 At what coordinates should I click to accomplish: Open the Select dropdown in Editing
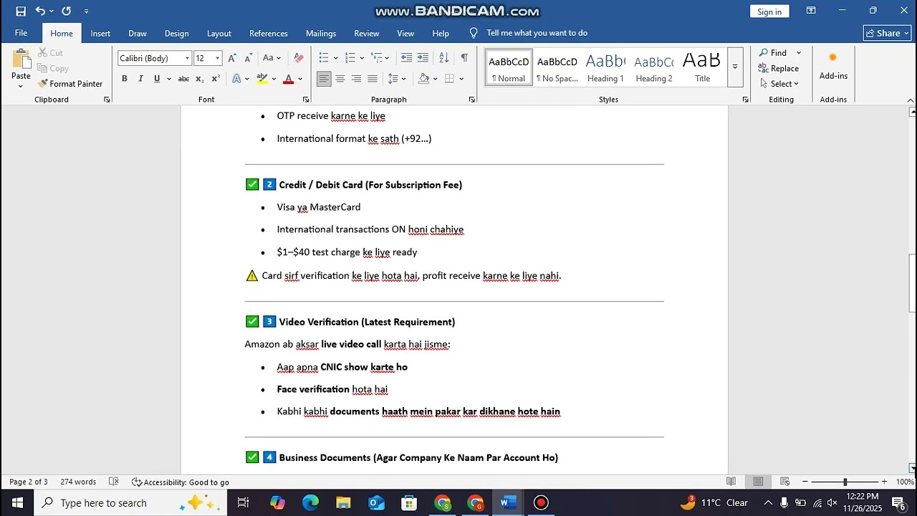pyautogui.click(x=779, y=84)
